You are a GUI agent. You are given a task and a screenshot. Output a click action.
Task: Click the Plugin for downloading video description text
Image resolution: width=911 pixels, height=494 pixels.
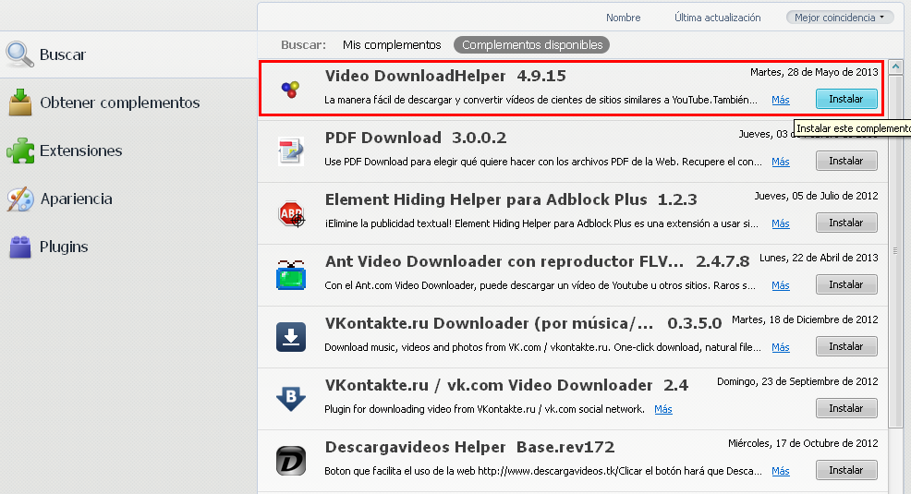coord(484,409)
